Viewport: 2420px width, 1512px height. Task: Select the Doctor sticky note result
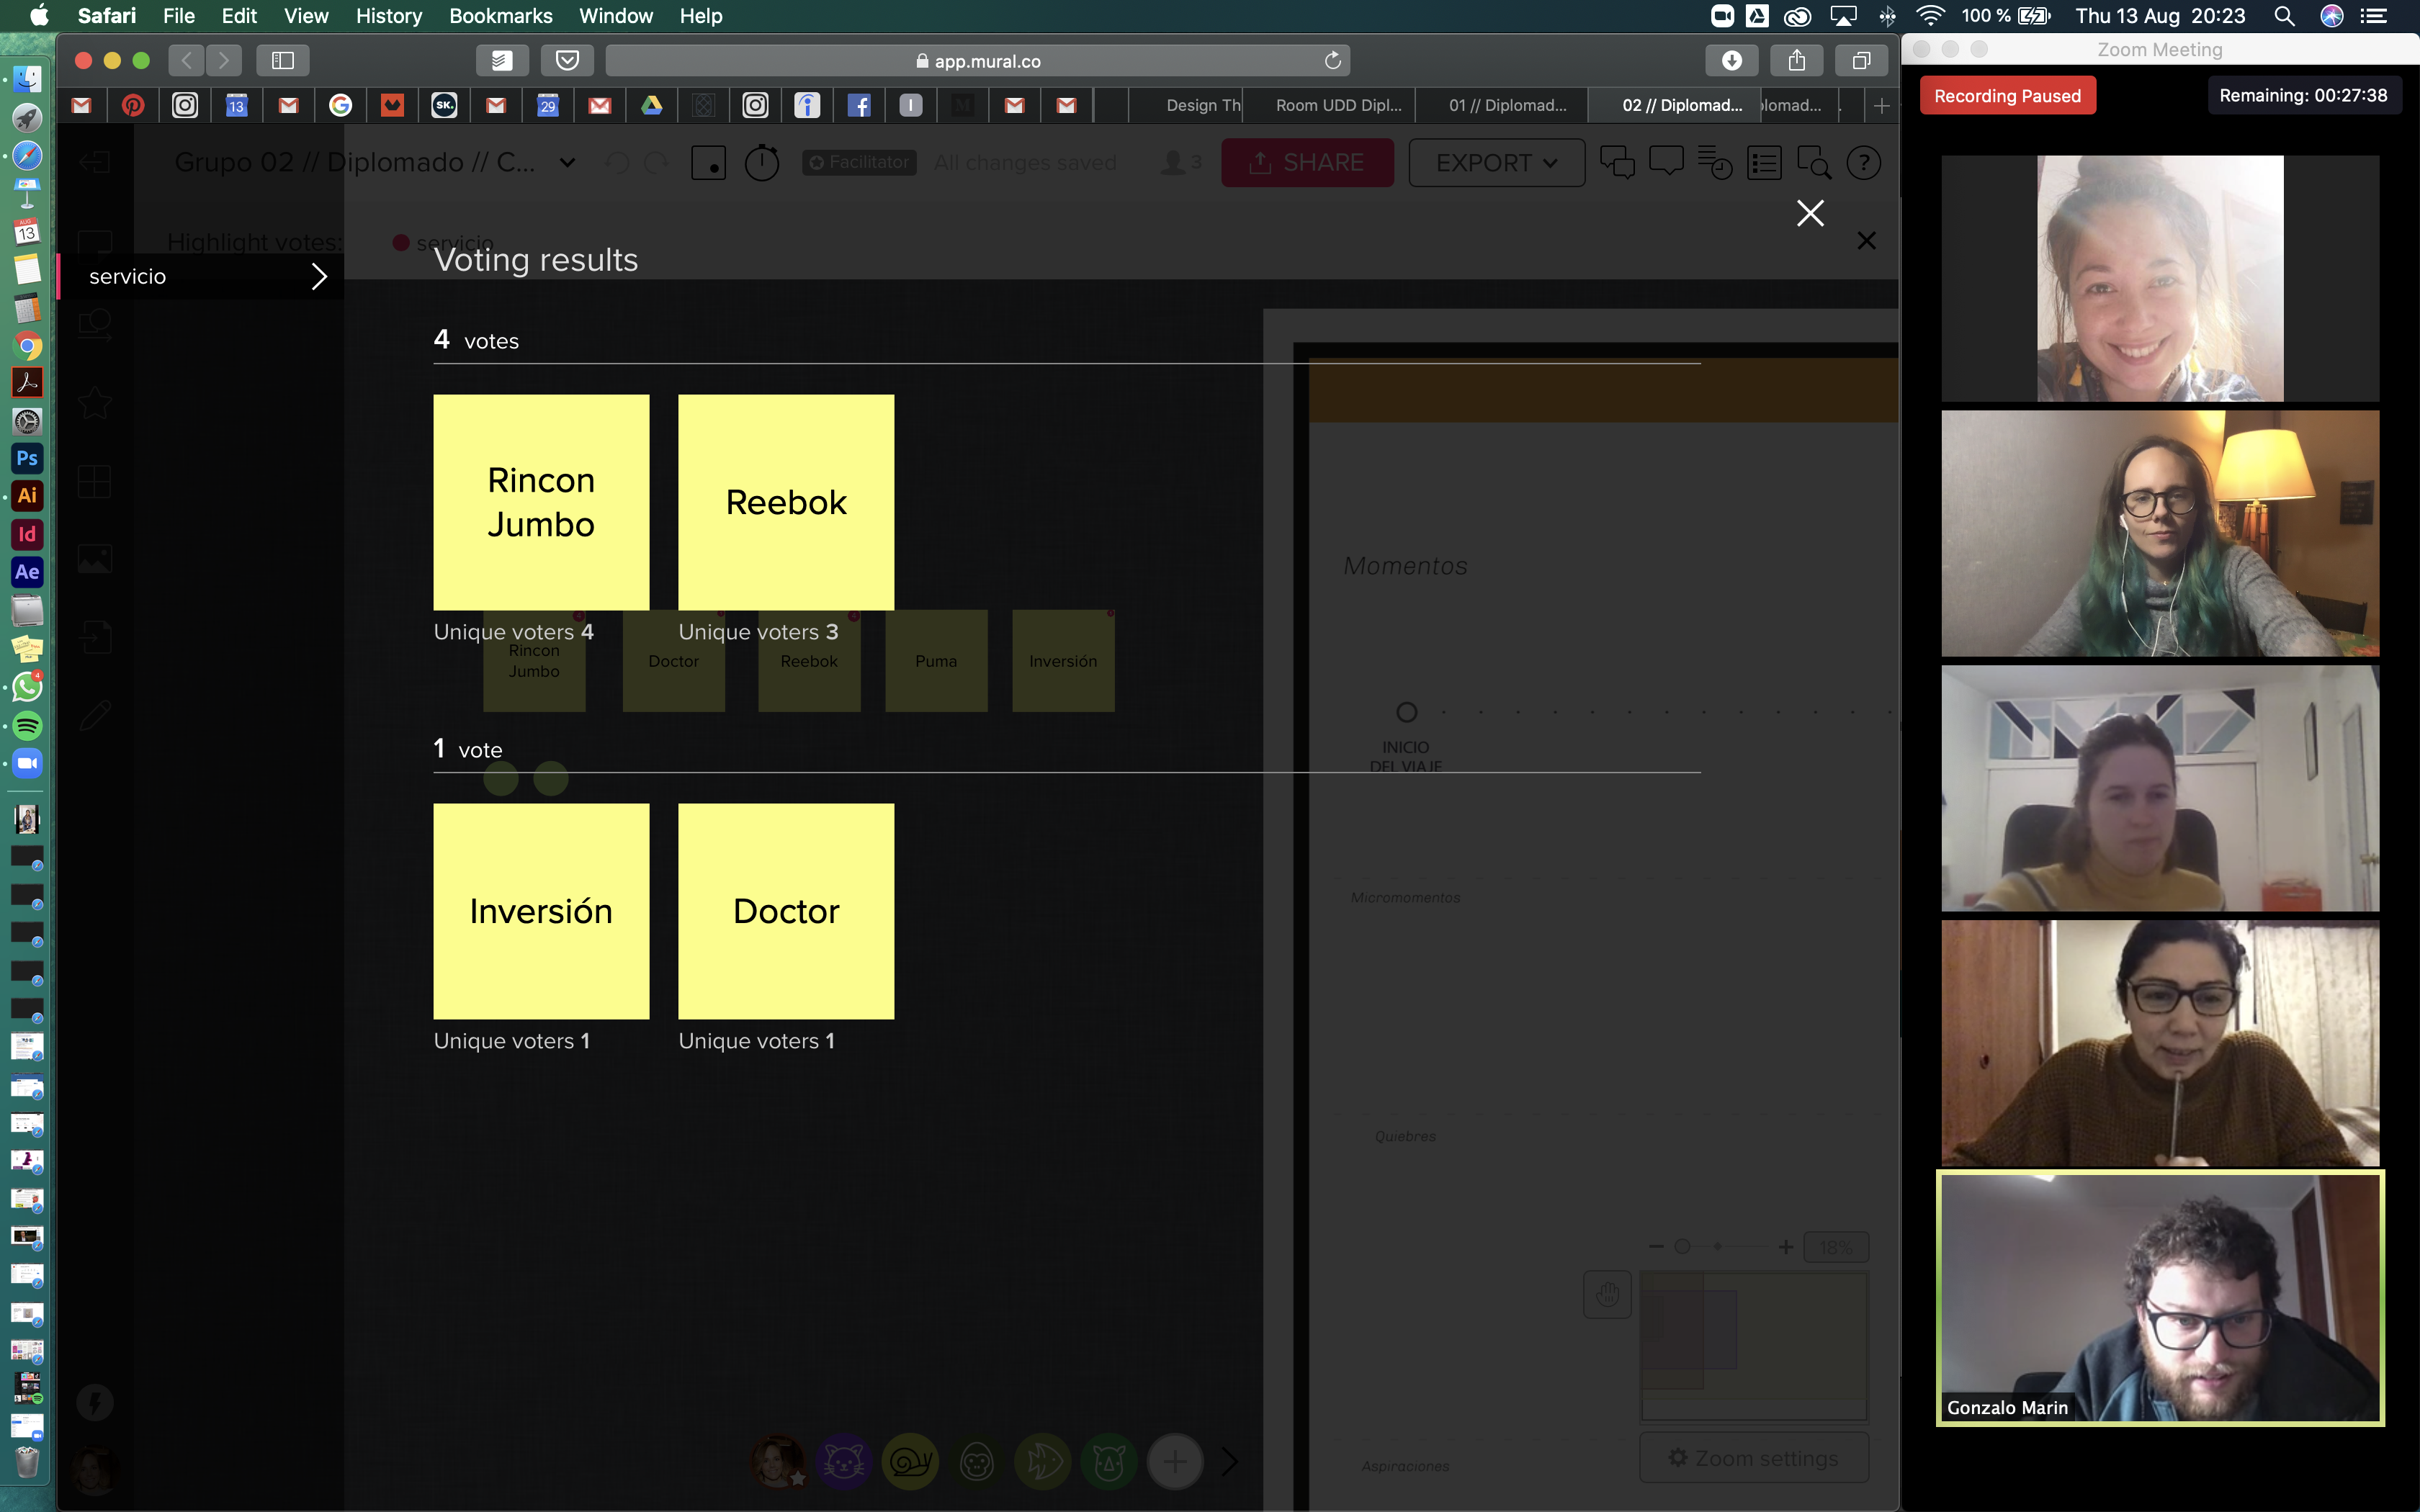click(786, 911)
